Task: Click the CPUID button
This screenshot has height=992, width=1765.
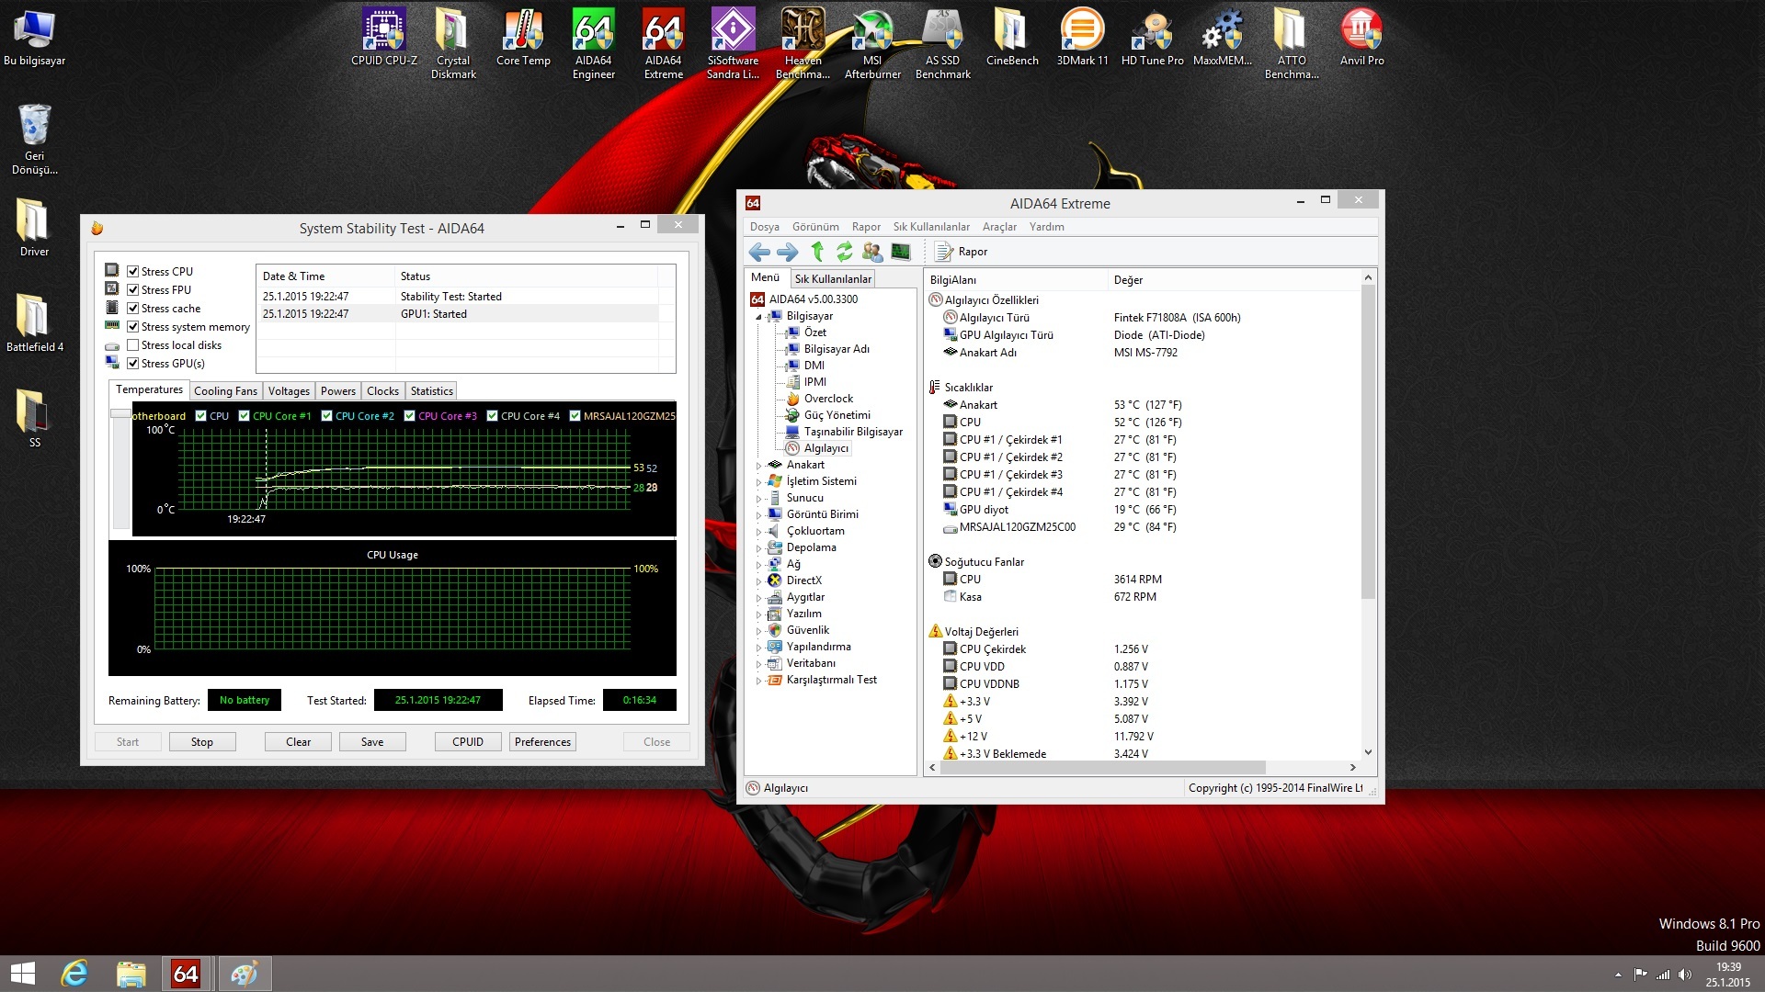Action: [x=468, y=742]
